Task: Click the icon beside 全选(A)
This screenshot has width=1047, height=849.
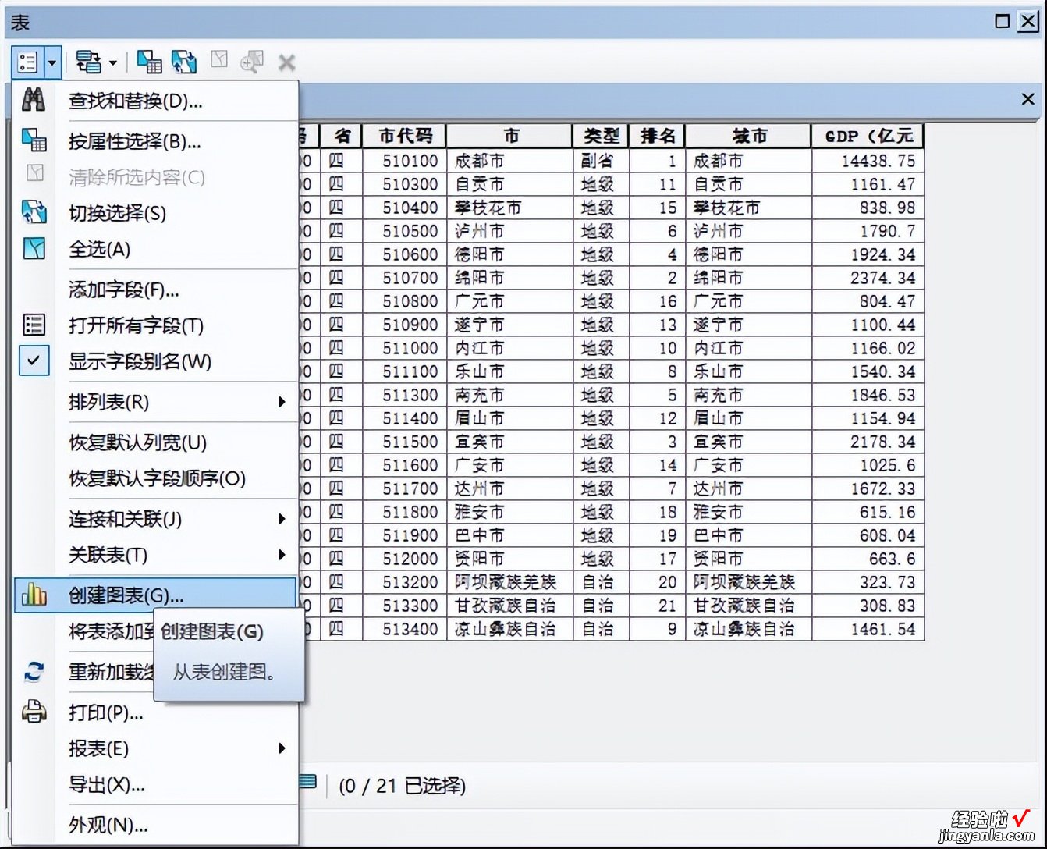Action: click(34, 248)
